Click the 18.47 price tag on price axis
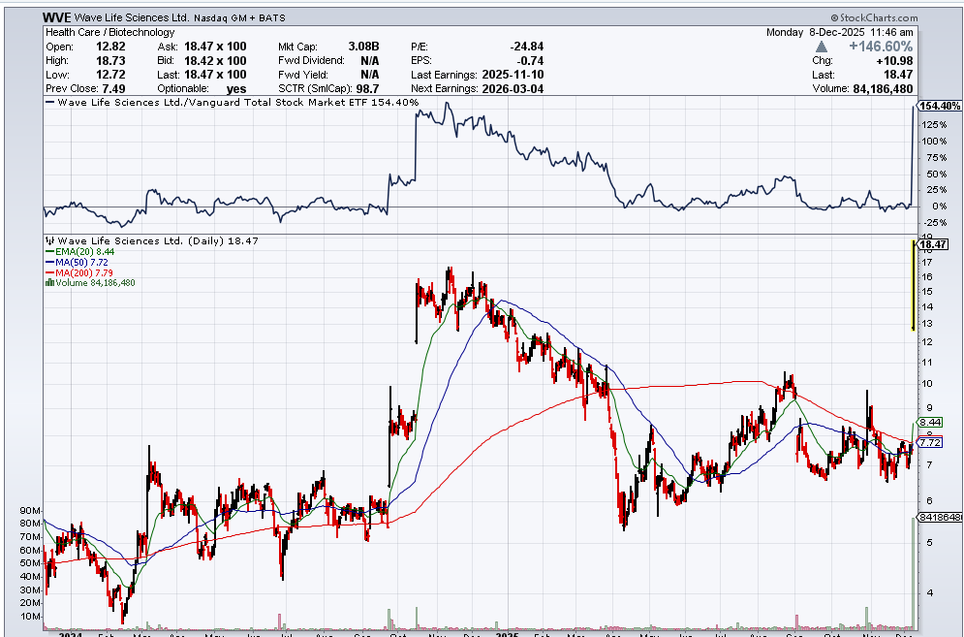 pyautogui.click(x=934, y=244)
